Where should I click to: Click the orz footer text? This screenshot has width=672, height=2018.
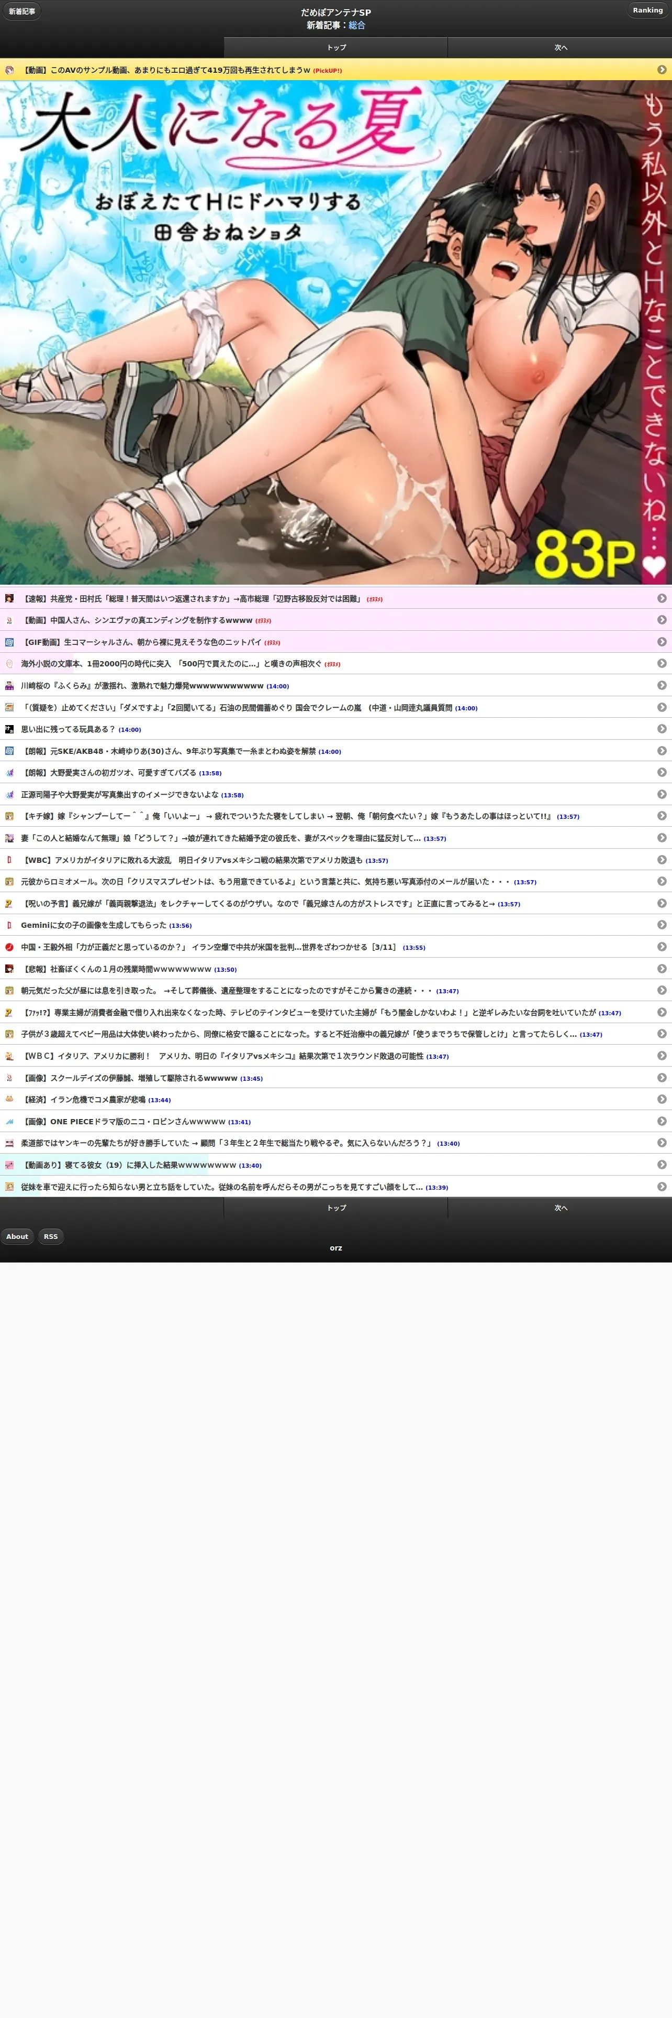click(335, 1248)
